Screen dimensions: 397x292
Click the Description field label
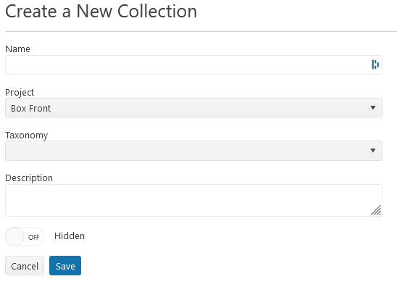coord(29,178)
